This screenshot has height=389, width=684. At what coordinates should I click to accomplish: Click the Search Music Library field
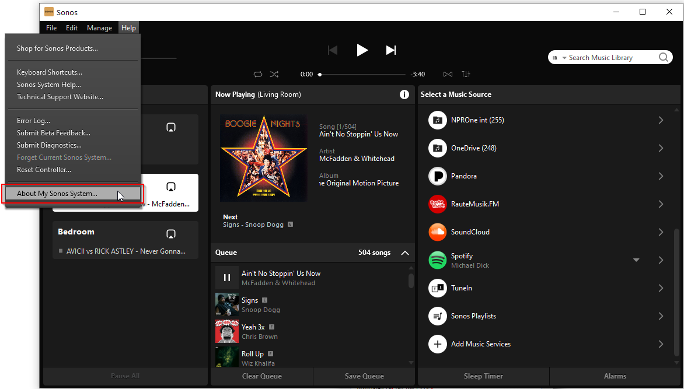click(610, 58)
